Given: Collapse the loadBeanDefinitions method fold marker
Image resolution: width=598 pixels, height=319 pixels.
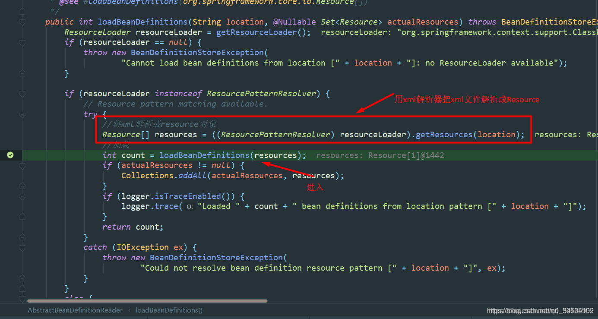Looking at the screenshot, I should point(22,22).
